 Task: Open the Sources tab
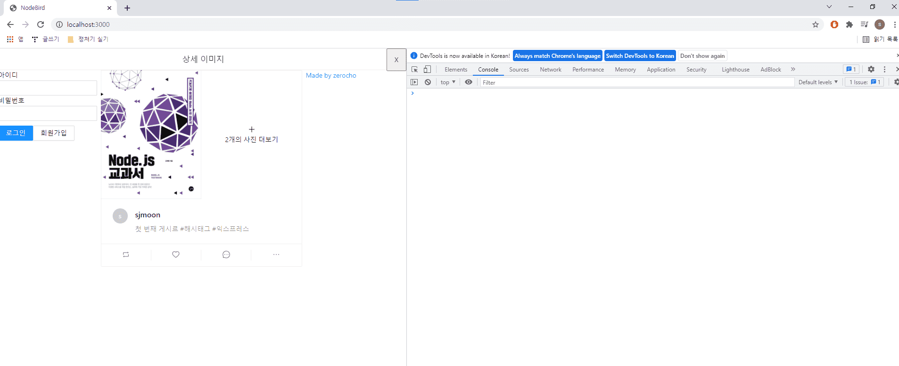pyautogui.click(x=519, y=70)
